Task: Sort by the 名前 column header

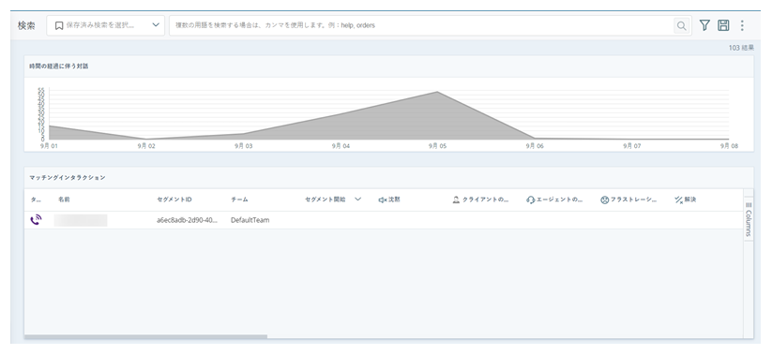Action: (64, 200)
